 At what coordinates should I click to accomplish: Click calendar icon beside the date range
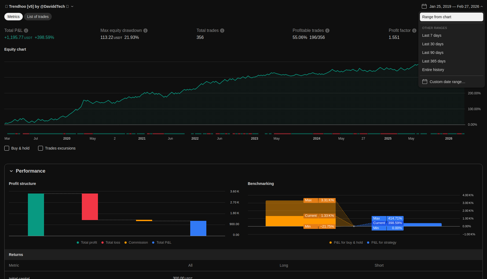pos(424,6)
